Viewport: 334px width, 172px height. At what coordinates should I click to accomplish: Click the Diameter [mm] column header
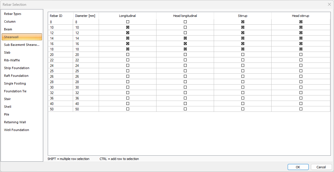click(x=85, y=16)
